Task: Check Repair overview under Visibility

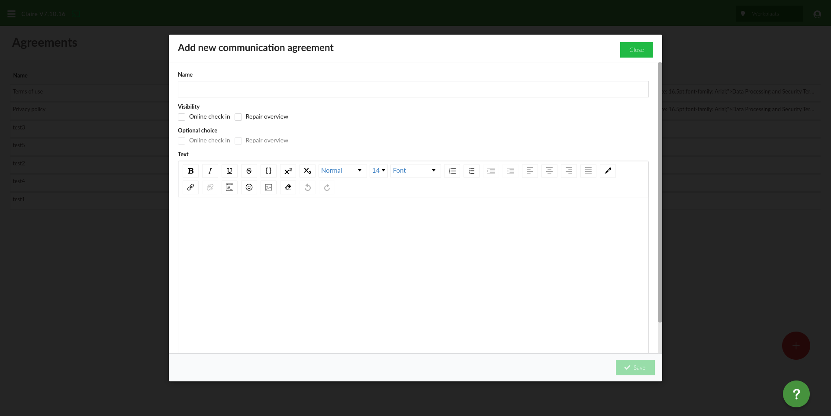Action: click(238, 117)
